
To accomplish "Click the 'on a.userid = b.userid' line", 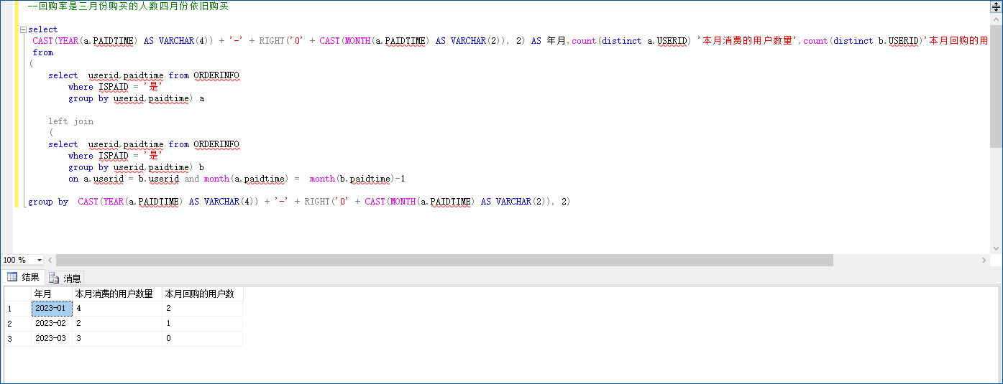I will 237,179.
